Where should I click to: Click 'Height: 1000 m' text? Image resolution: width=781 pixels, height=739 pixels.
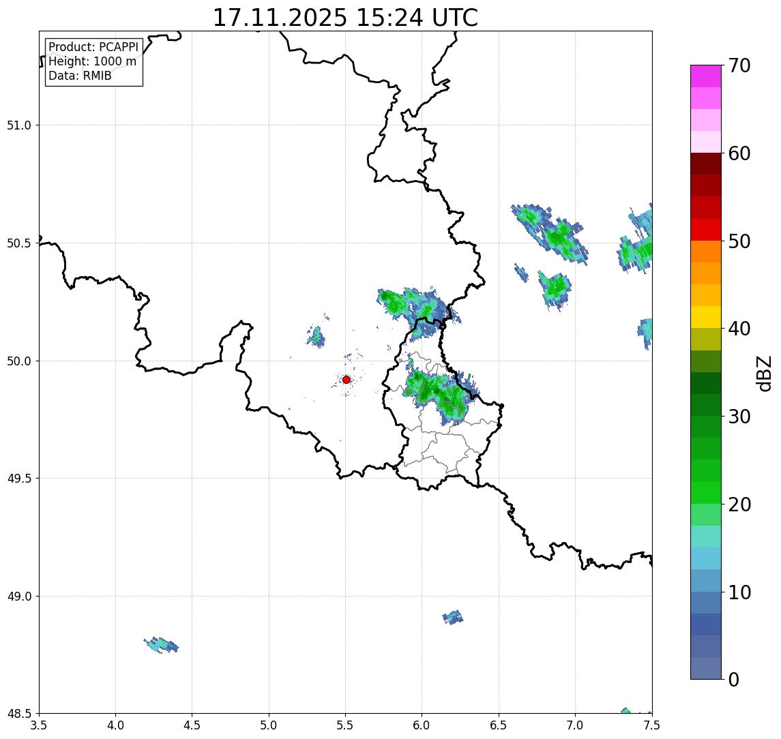pos(92,61)
